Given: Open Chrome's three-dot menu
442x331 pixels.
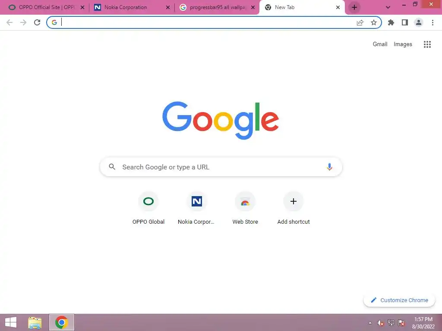Looking at the screenshot, I should click(433, 22).
